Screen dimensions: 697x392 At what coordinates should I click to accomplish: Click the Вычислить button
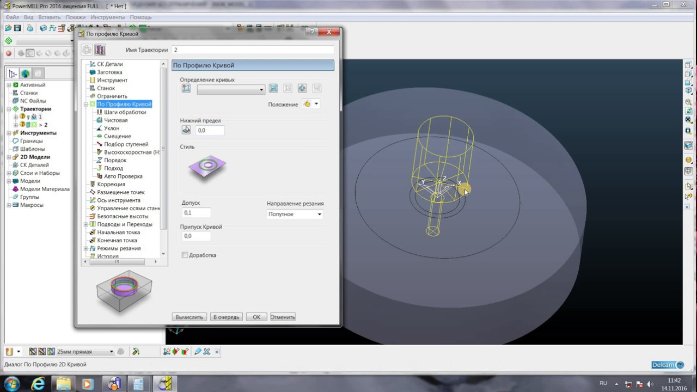189,317
